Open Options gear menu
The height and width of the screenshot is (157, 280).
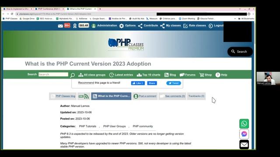point(127,26)
